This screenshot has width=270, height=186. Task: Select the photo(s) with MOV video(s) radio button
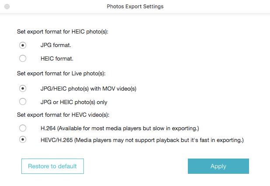[x=23, y=88]
